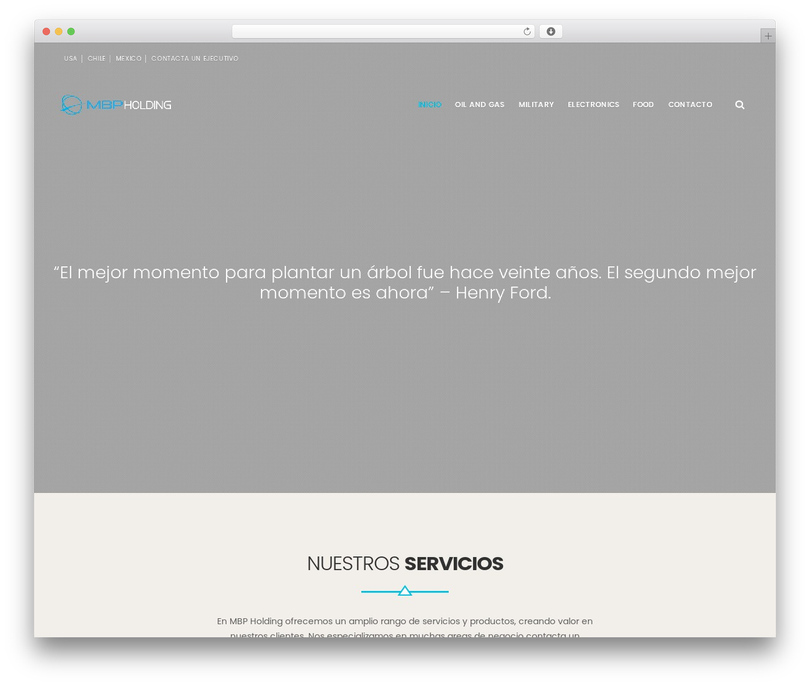Navigate to the FOOD page

[x=644, y=104]
